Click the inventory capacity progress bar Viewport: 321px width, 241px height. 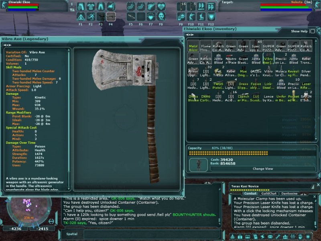point(252,153)
